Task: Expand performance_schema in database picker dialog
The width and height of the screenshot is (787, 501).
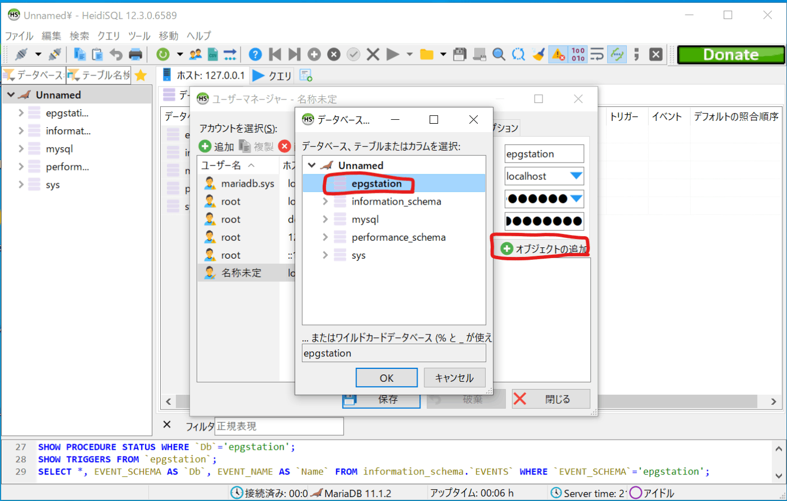Action: (325, 237)
